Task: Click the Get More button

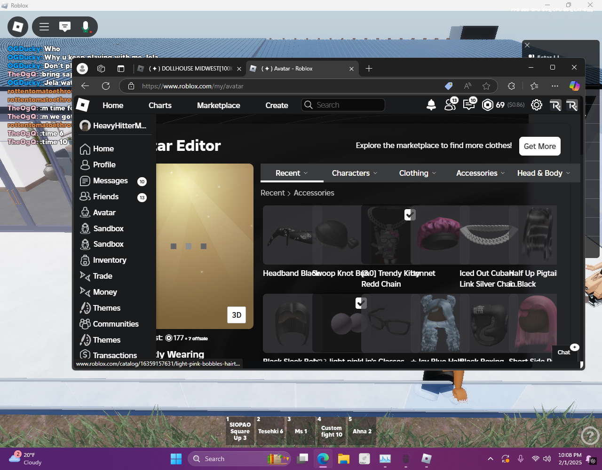Action: [x=540, y=146]
